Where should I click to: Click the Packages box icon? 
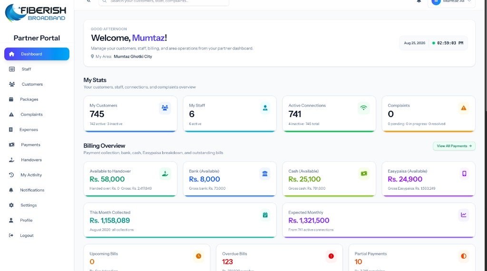(x=11, y=99)
